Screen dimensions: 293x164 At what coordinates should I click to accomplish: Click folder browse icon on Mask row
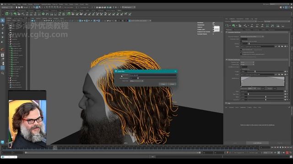pos(282,46)
